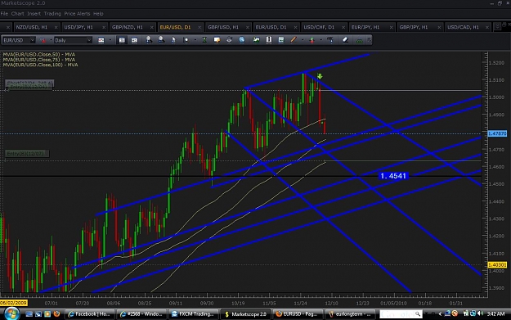The width and height of the screenshot is (511, 320).
Task: Click the blue globe icon in the toolbar
Action: pos(241,40)
